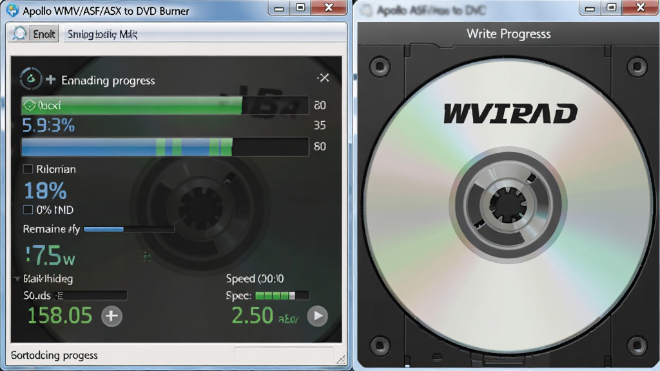The image size is (660, 371).
Task: Click the 18% value text
Action: [46, 191]
